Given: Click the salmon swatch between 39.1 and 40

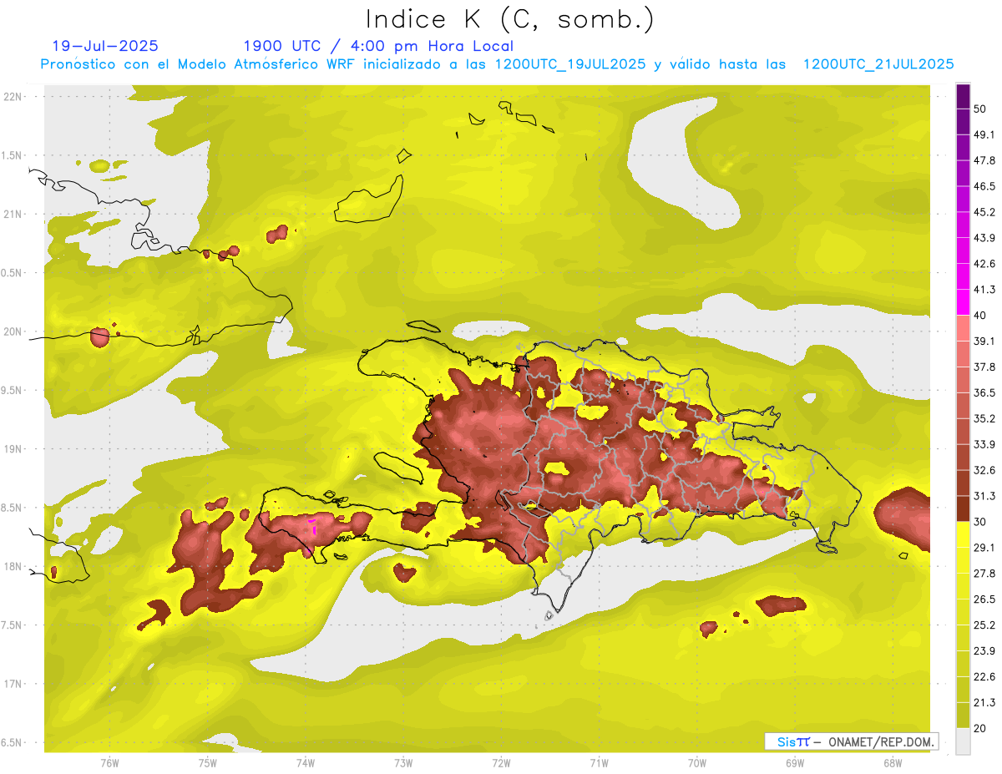Looking at the screenshot, I should [x=963, y=328].
